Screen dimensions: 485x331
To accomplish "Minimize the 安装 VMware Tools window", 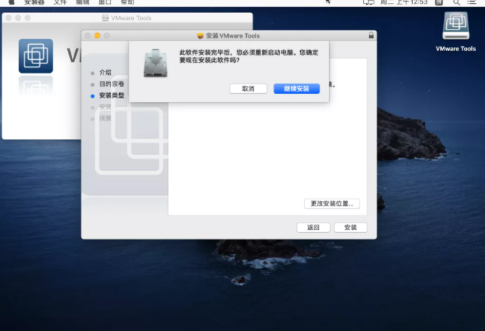I will [97, 35].
